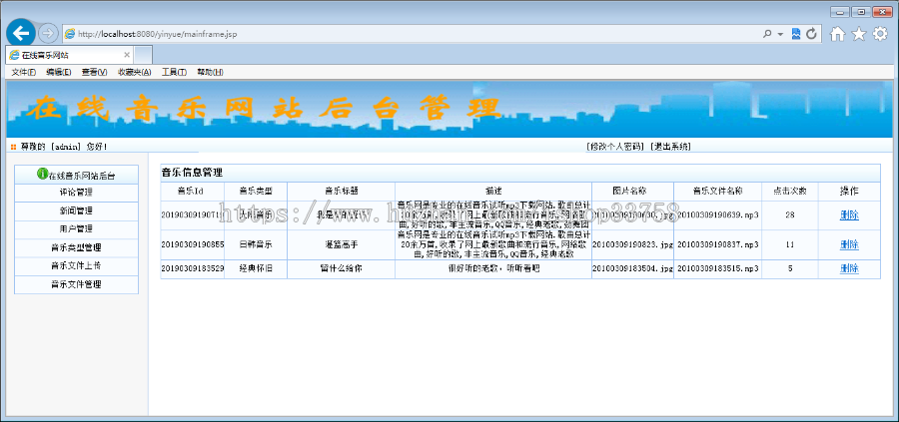Click the 音乐Id column header
The width and height of the screenshot is (899, 422).
coord(191,192)
